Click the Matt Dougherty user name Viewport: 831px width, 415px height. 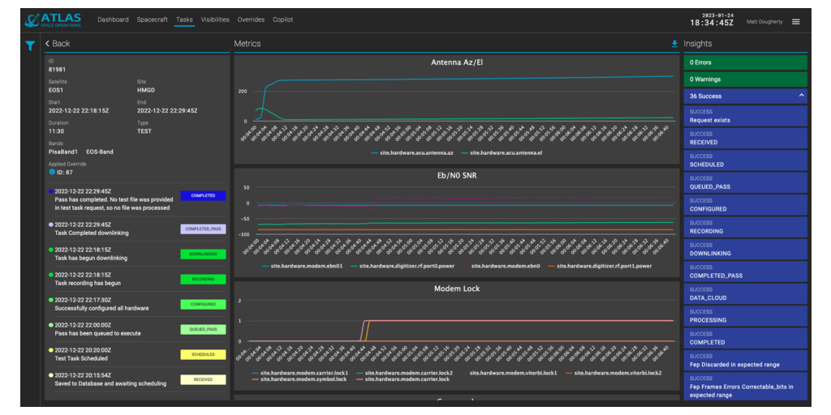click(x=764, y=22)
